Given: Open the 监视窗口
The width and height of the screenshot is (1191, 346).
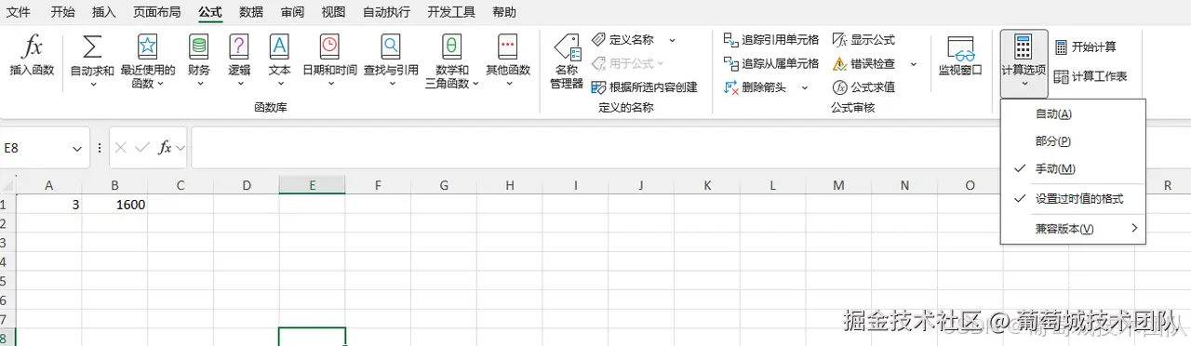Looking at the screenshot, I should (x=960, y=56).
